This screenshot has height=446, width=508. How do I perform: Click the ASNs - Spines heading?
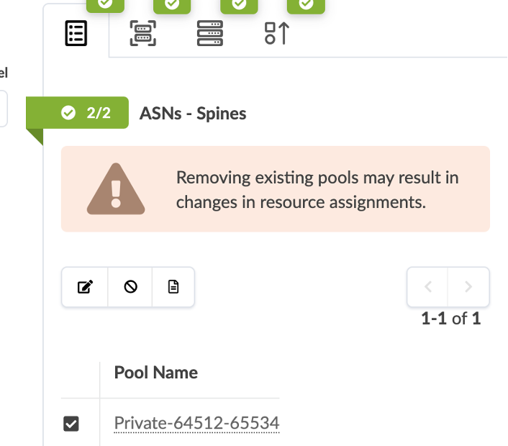point(193,113)
